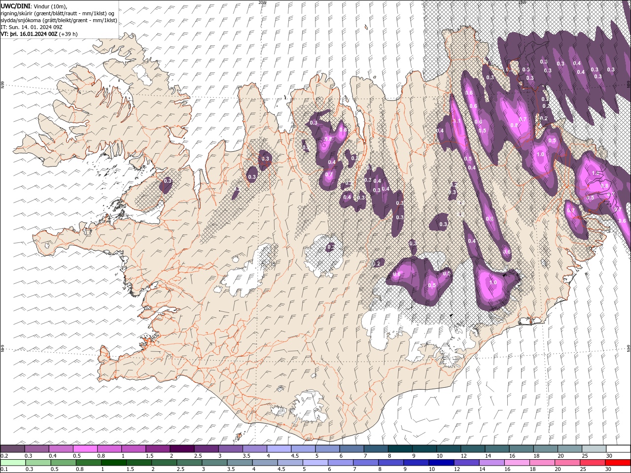Click the light violet 14–16 rain legend swatch

pyautogui.click(x=491, y=463)
